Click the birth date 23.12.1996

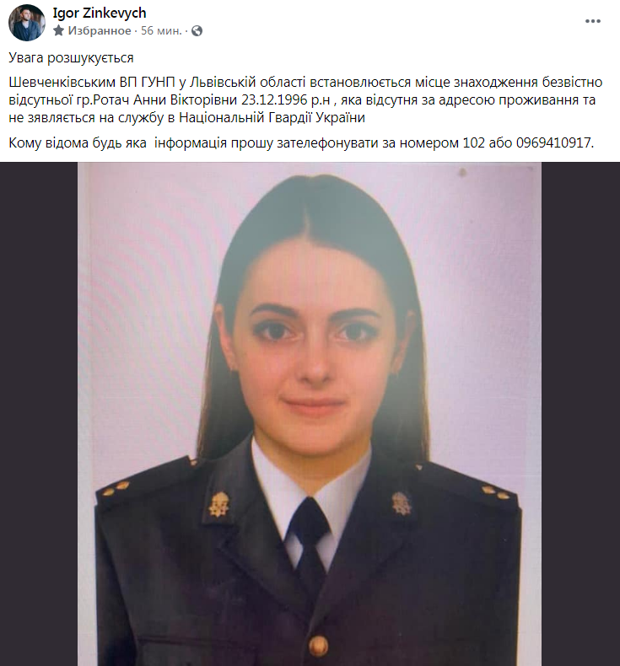click(273, 99)
